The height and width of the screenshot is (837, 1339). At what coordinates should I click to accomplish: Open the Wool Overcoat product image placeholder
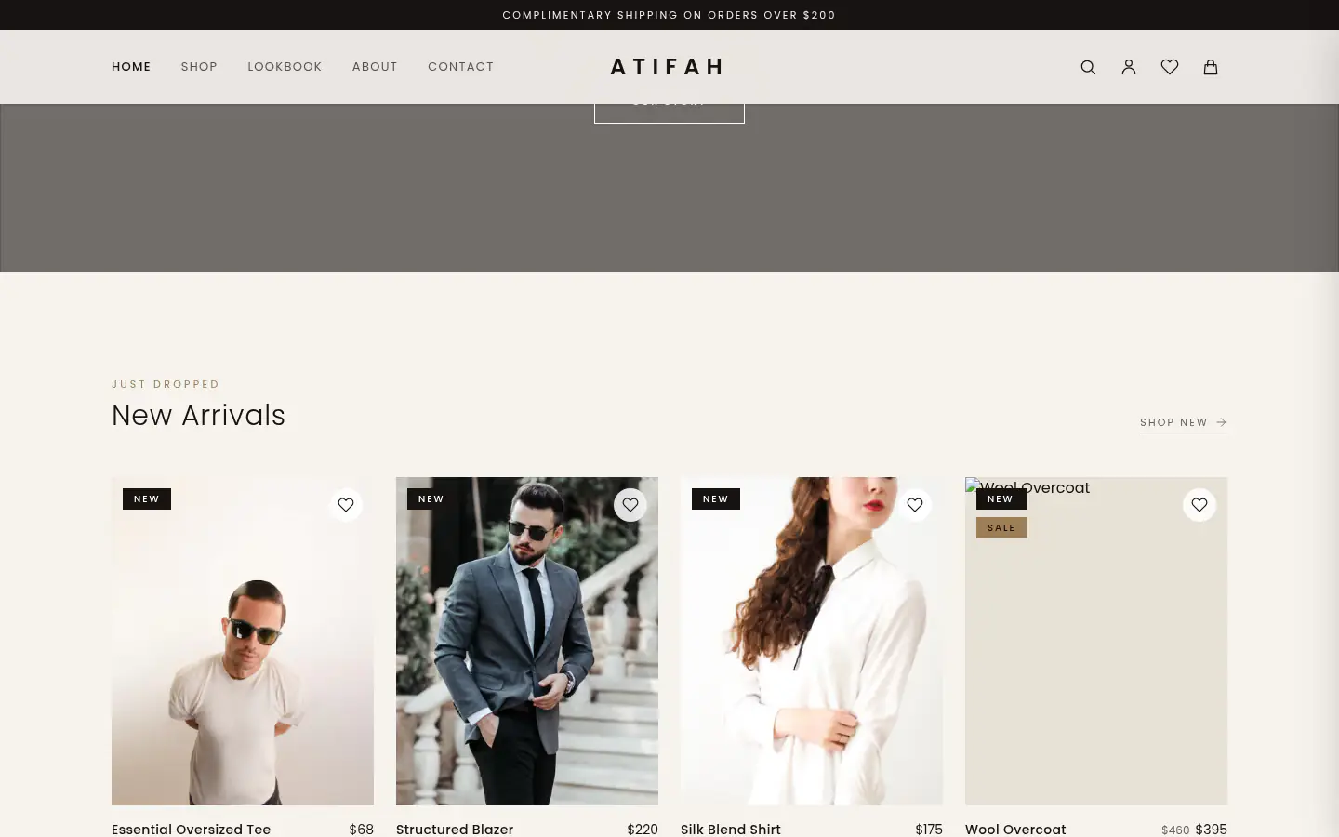click(1096, 641)
